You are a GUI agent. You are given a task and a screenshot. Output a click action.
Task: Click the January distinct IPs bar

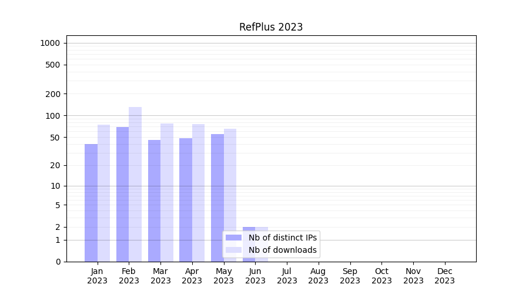[x=91, y=203]
